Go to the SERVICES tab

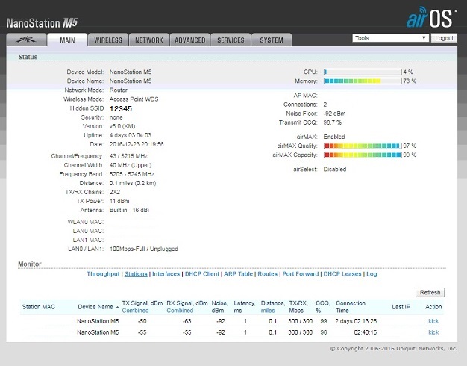click(x=231, y=40)
